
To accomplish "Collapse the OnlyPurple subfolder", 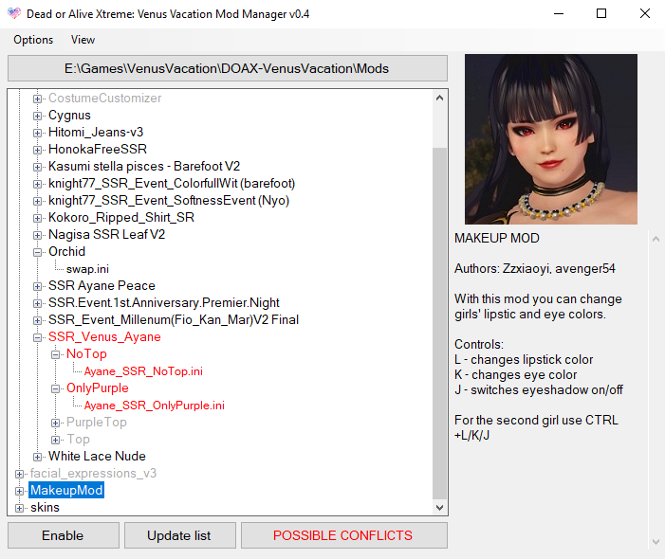I will [56, 388].
